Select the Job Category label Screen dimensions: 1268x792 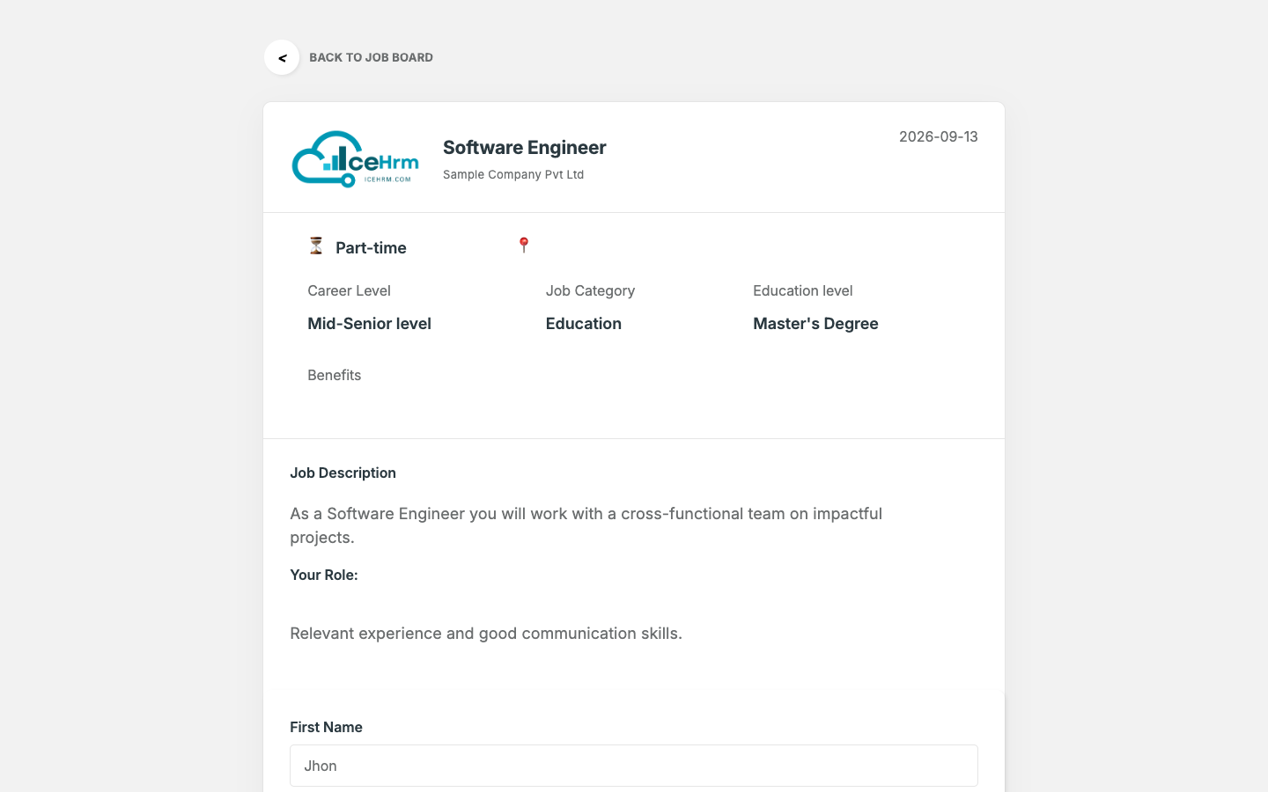(x=590, y=290)
